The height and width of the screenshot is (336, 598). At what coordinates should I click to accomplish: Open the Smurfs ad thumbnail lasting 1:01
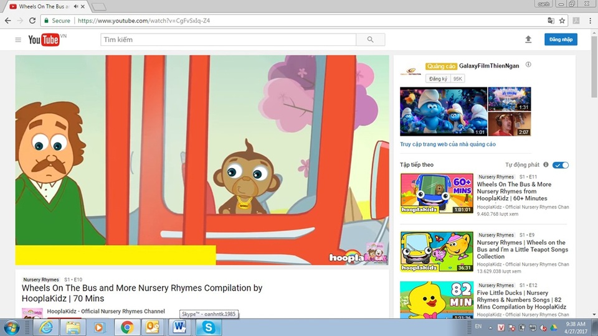coord(444,111)
